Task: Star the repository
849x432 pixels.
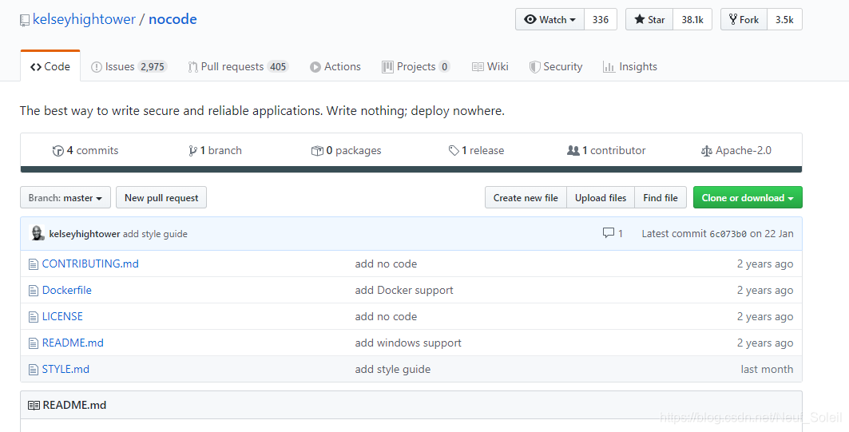Action: click(649, 19)
